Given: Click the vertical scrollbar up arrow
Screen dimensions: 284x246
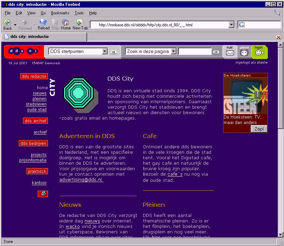Looking at the screenshot, I should [280, 44].
